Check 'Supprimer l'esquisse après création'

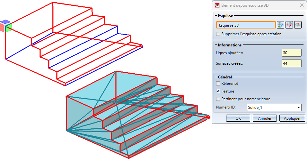pos(218,34)
